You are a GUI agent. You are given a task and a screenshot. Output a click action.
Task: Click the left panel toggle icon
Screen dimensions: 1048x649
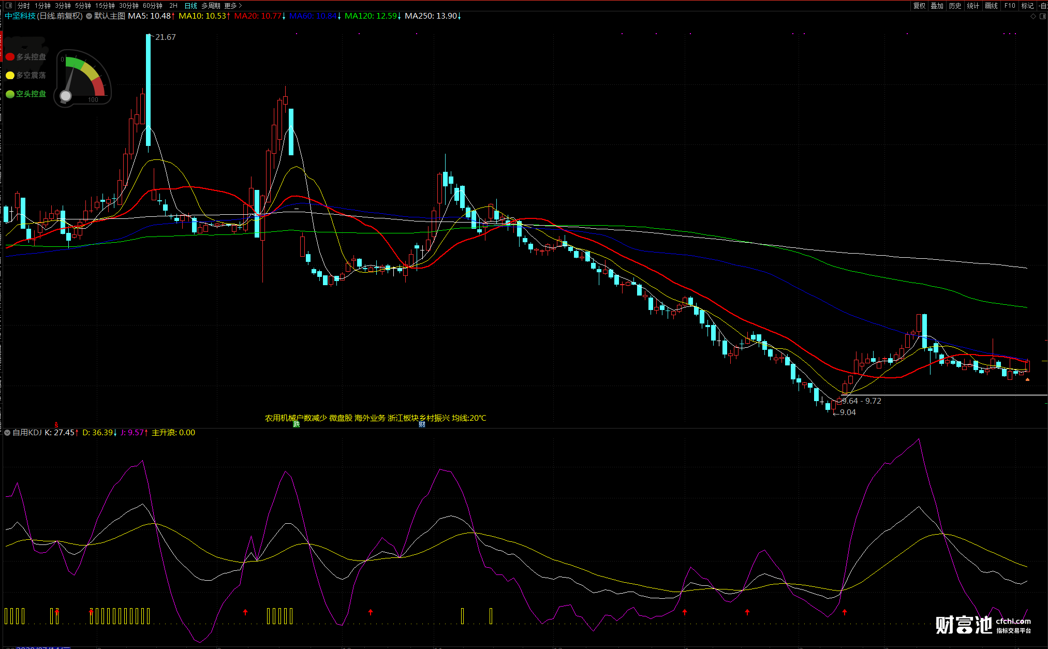click(x=9, y=6)
